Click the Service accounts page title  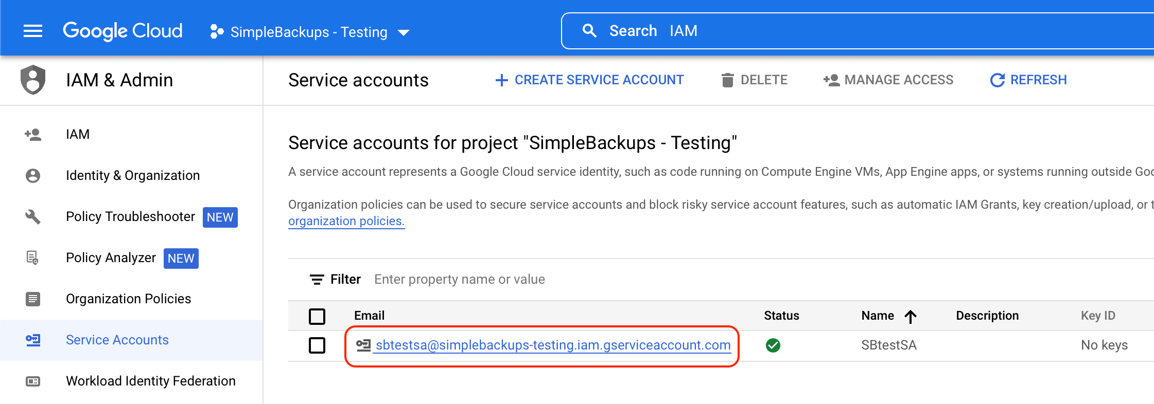[358, 80]
